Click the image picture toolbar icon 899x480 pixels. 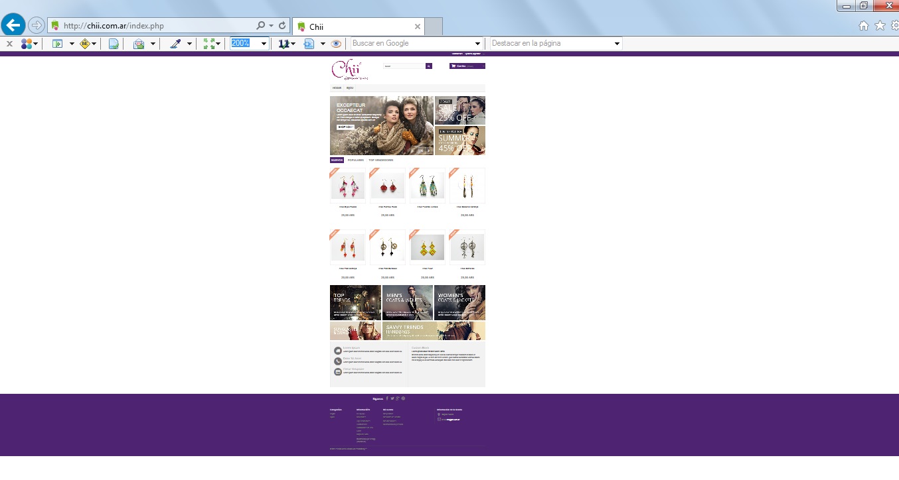(139, 44)
